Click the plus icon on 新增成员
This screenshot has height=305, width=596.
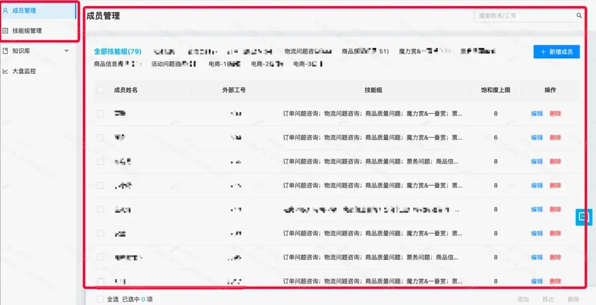[543, 52]
